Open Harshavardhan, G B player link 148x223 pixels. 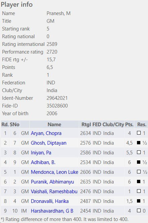coord(52,211)
